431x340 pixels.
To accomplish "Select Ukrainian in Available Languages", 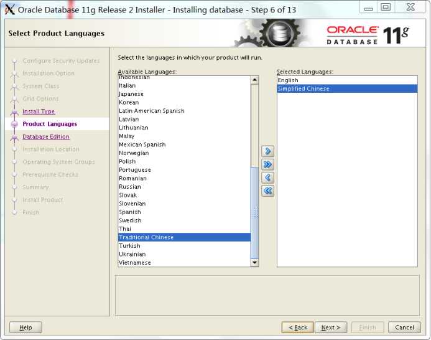I will point(185,254).
